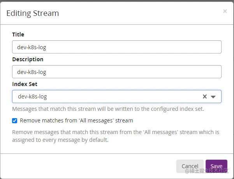This screenshot has width=234, height=179.
Task: Click the 'All messages' stream explanation text
Action: tap(116, 136)
